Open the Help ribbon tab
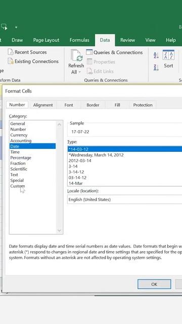 171,40
